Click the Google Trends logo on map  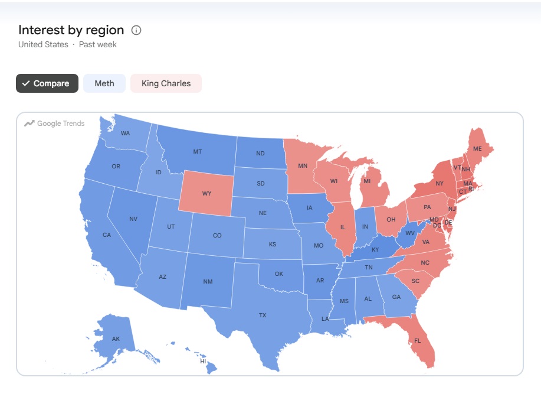tap(54, 123)
